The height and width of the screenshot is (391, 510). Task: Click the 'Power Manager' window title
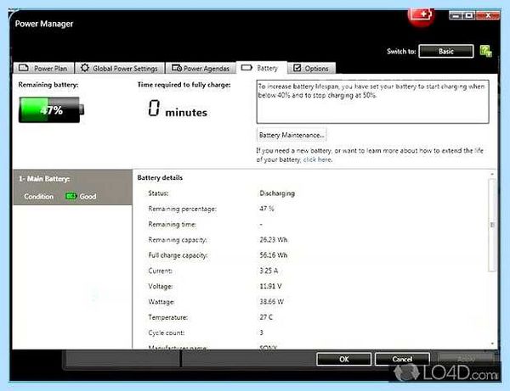tap(44, 24)
